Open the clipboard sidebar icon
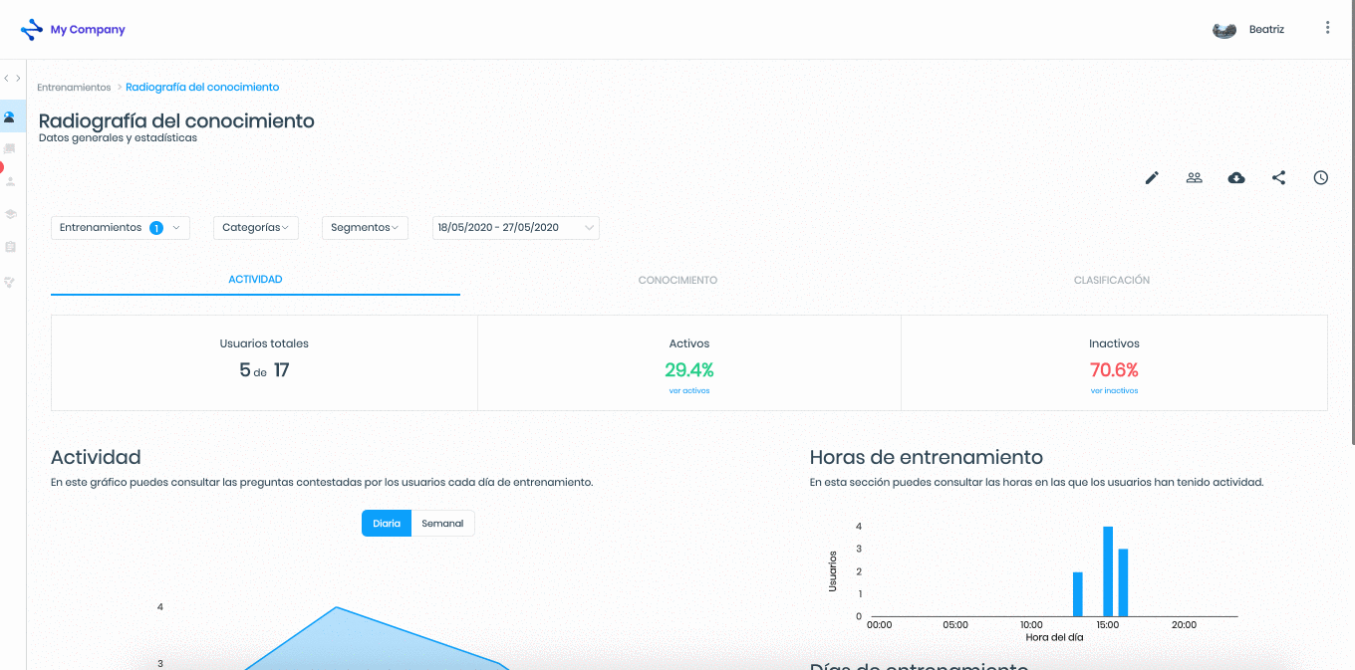Image resolution: width=1355 pixels, height=670 pixels. click(x=10, y=246)
